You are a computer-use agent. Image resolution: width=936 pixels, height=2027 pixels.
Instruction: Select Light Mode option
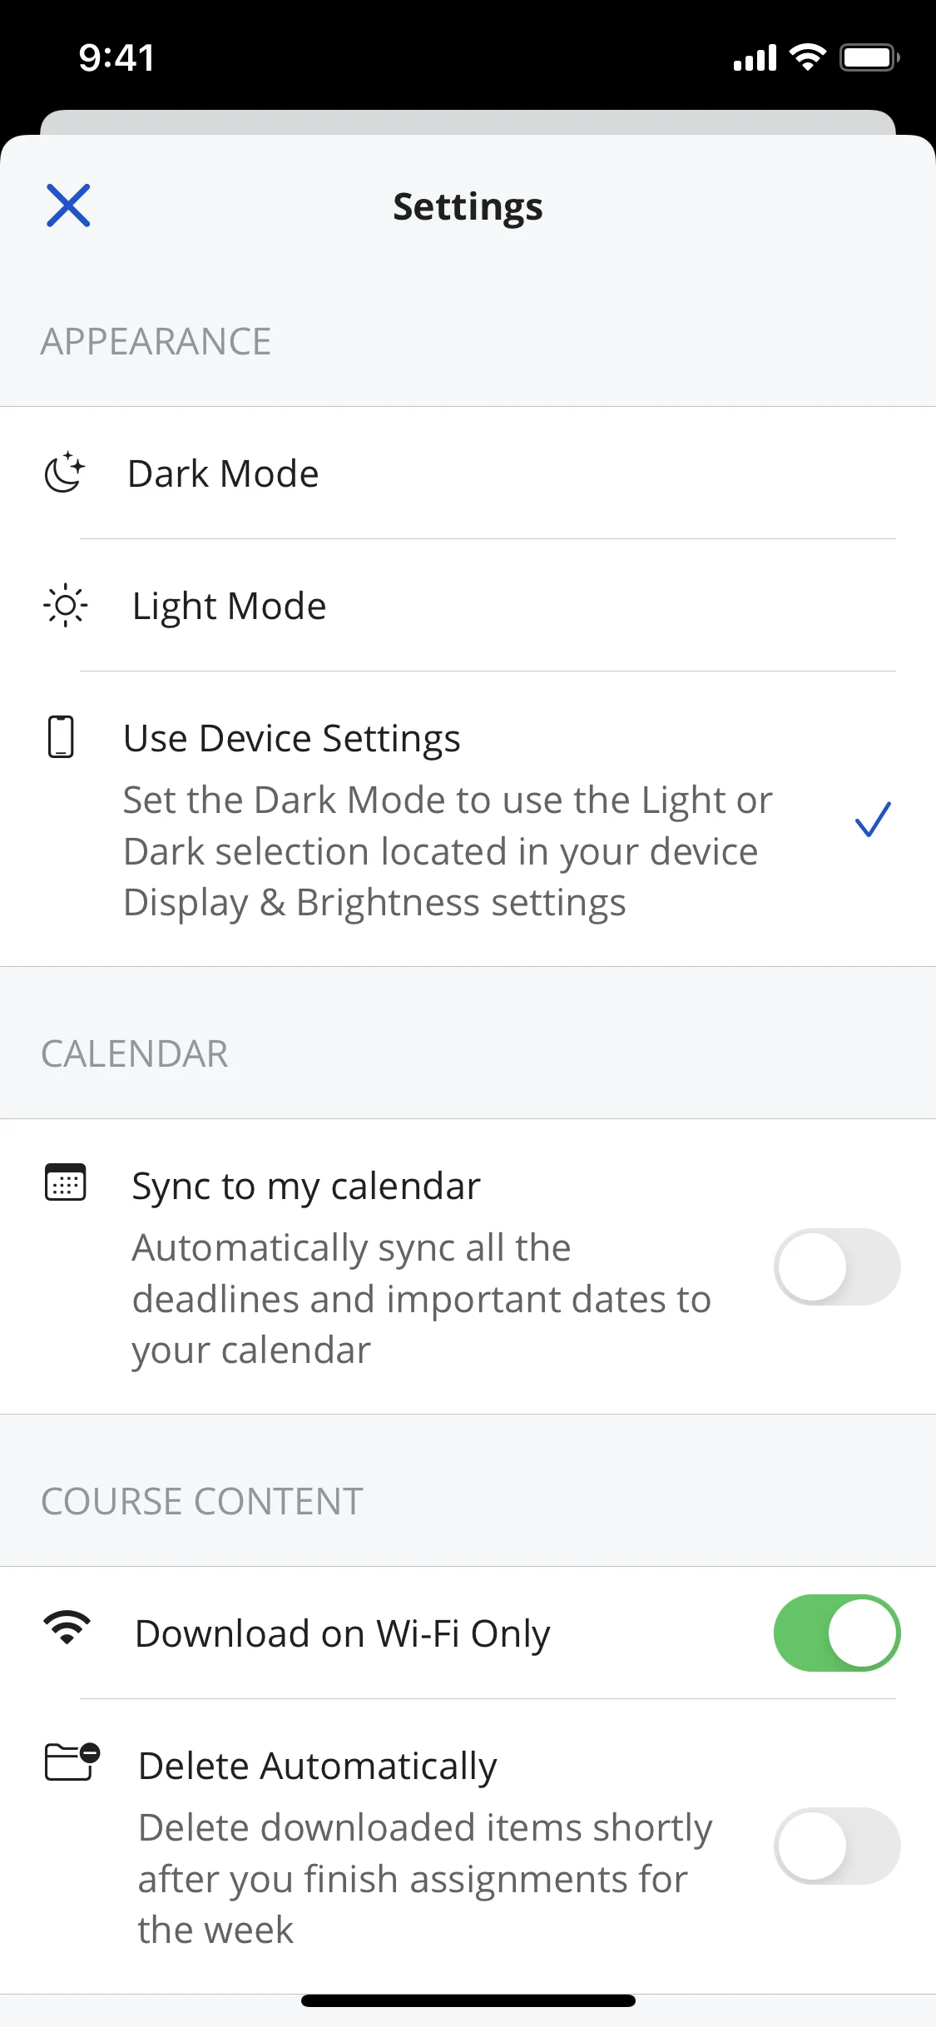click(x=468, y=605)
